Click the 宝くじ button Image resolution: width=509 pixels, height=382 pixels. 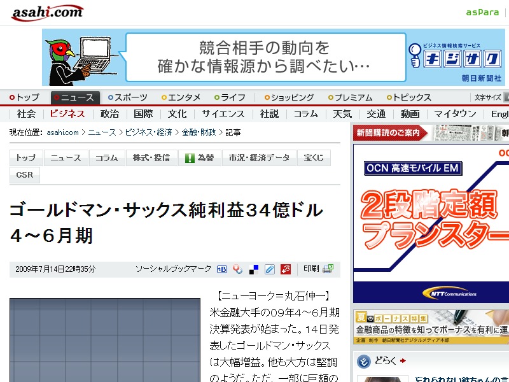pos(314,158)
